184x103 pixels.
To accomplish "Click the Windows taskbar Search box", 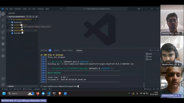I will [x=21, y=94].
